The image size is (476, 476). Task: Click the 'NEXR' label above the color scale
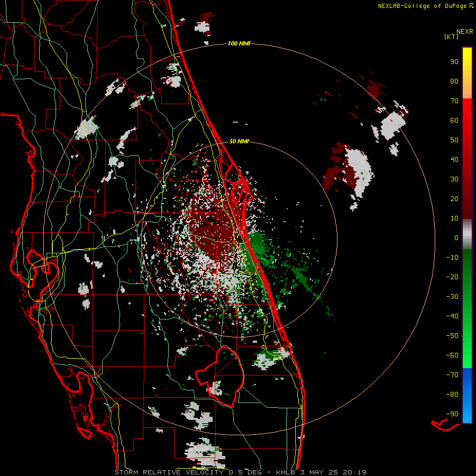(x=464, y=32)
